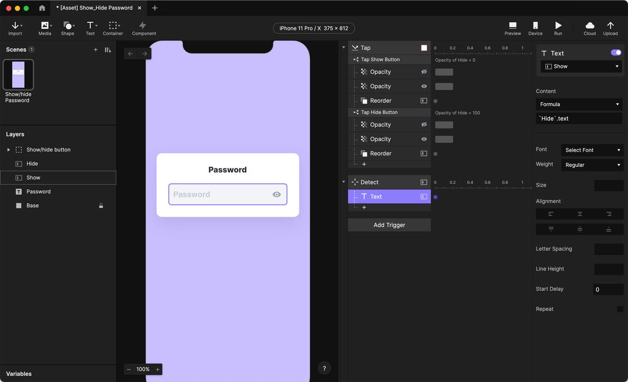
Task: Collapse the Tap trigger section
Action: click(x=343, y=48)
